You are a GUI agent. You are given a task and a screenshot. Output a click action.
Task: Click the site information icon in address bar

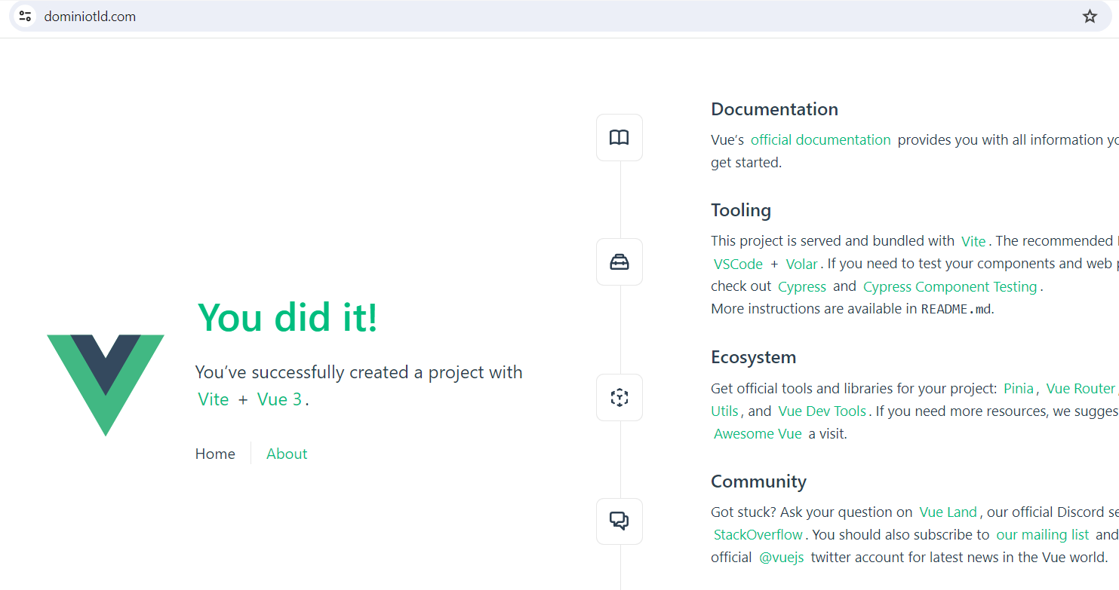(x=25, y=17)
